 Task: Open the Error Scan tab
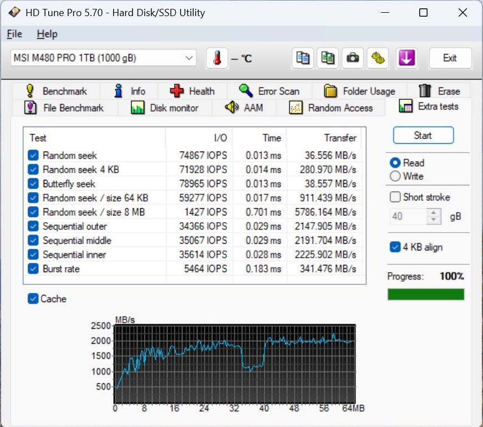click(x=269, y=91)
